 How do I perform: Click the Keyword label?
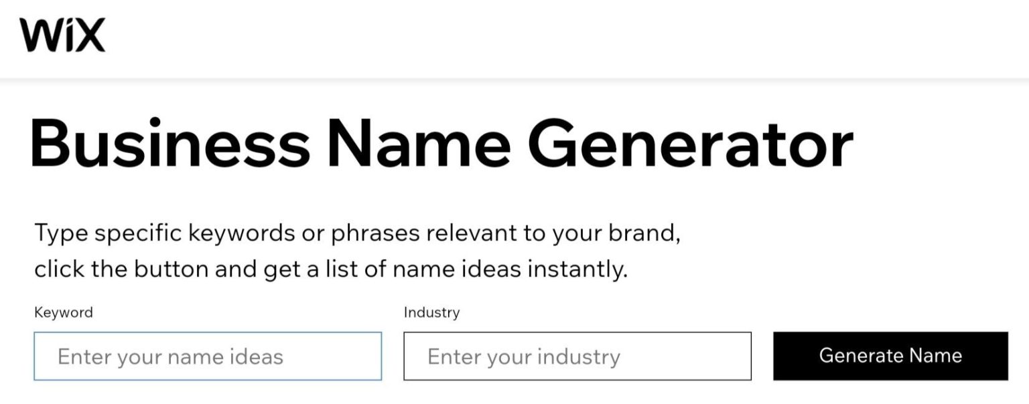click(x=64, y=312)
